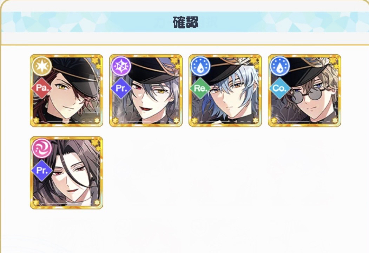Click the red Pa. diamond badge
Image resolution: width=369 pixels, height=253 pixels.
(42, 88)
